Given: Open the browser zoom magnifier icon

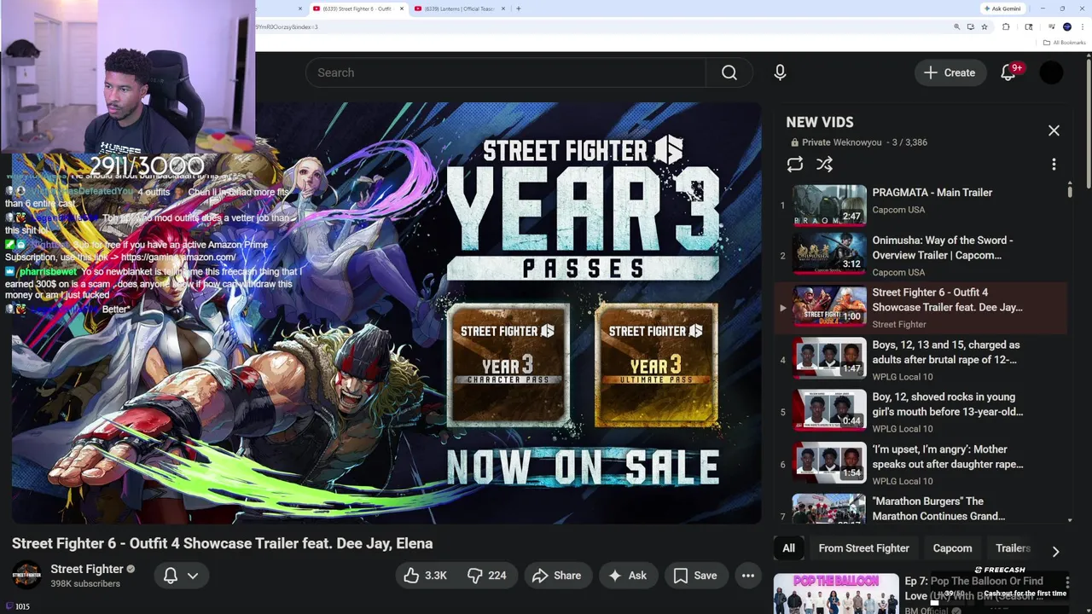Looking at the screenshot, I should [x=956, y=26].
